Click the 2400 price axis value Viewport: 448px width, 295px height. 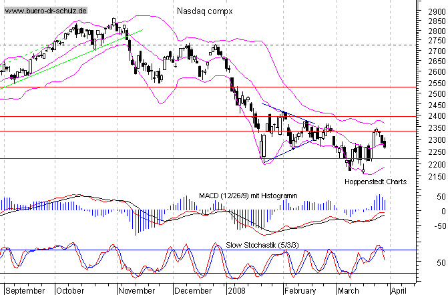[x=437, y=116]
